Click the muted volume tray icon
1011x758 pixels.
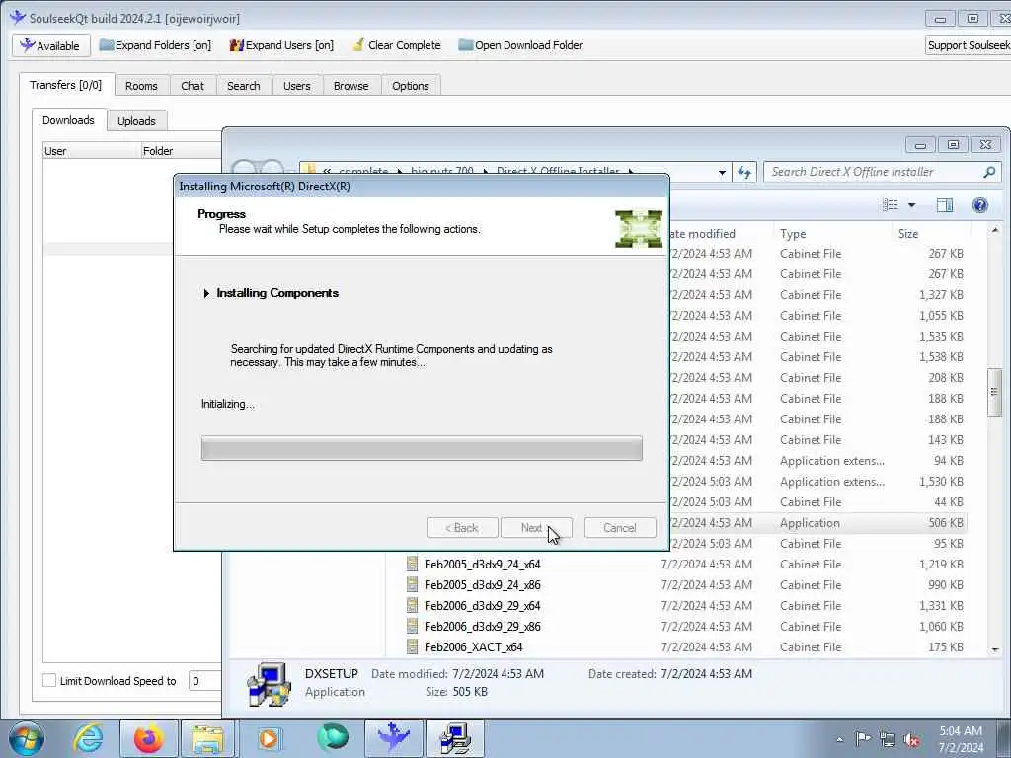pos(911,740)
